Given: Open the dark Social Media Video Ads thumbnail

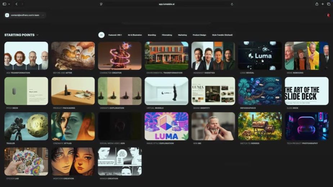Looking at the screenshot, I should 120,126.
